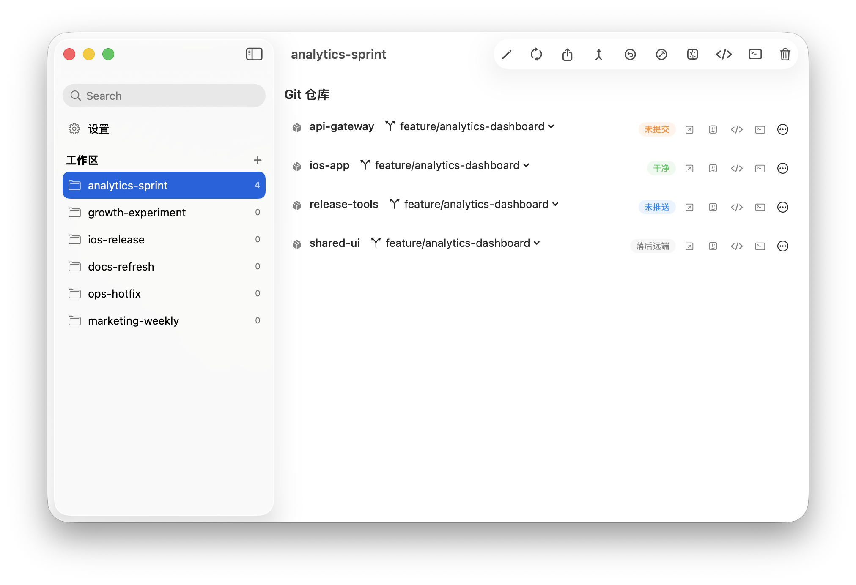Select the growth-experiment workspace
This screenshot has height=585, width=856.
click(137, 212)
